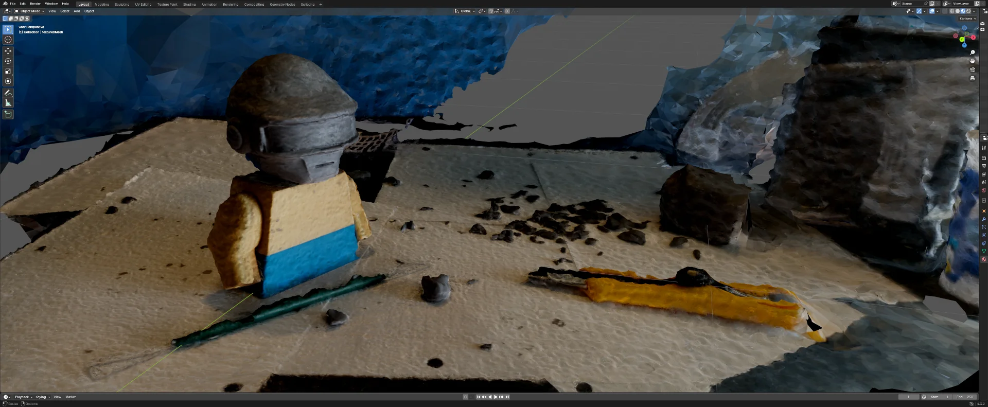Open the Object Mode dropdown
The width and height of the screenshot is (988, 407).
29,11
